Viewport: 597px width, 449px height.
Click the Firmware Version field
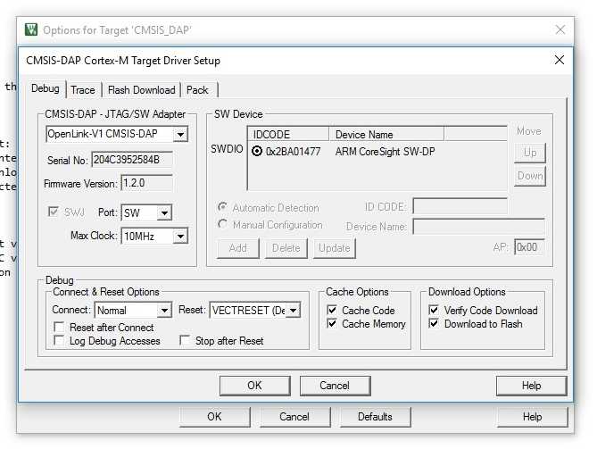[x=146, y=183]
